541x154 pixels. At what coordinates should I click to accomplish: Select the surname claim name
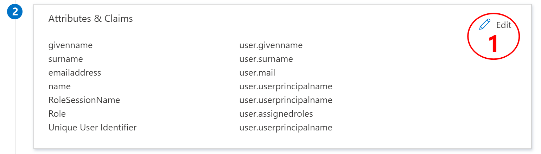coord(65,59)
